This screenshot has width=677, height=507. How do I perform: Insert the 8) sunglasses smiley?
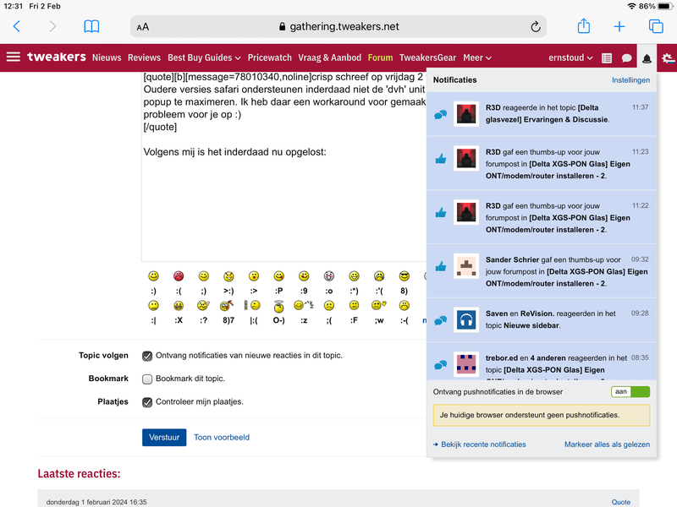pyautogui.click(x=405, y=276)
